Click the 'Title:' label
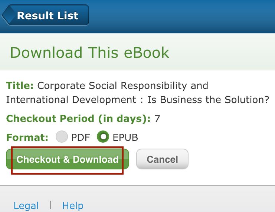 [x=20, y=86]
